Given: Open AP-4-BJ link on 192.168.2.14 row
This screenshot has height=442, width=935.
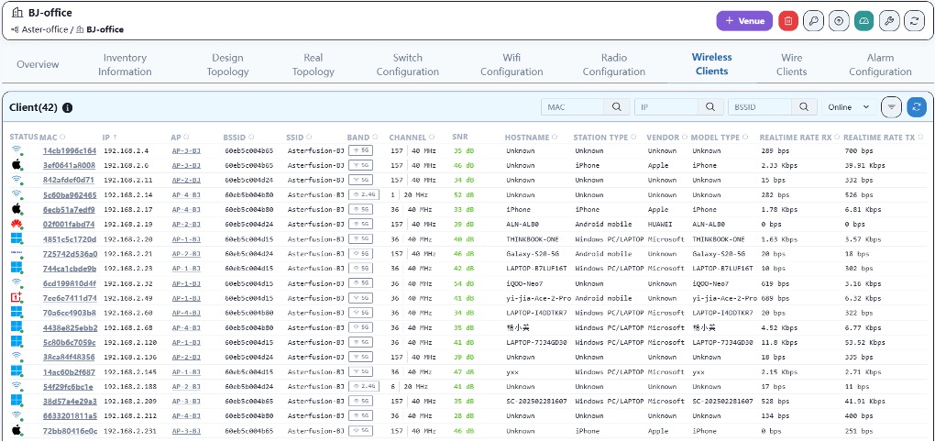Looking at the screenshot, I should tap(186, 195).
